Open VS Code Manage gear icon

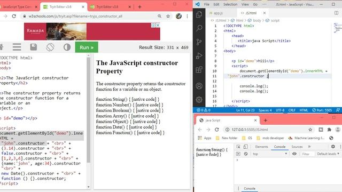[x=199, y=100]
